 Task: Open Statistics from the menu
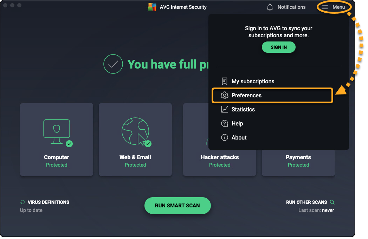(243, 109)
